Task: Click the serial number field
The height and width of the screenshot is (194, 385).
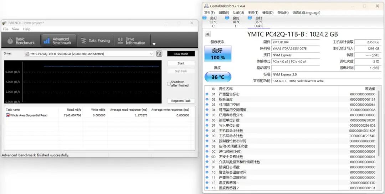Action: click(x=296, y=48)
